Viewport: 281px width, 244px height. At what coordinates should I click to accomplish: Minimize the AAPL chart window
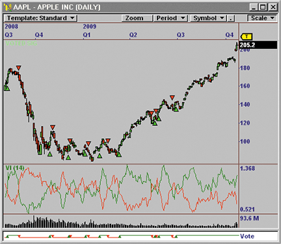254,7
